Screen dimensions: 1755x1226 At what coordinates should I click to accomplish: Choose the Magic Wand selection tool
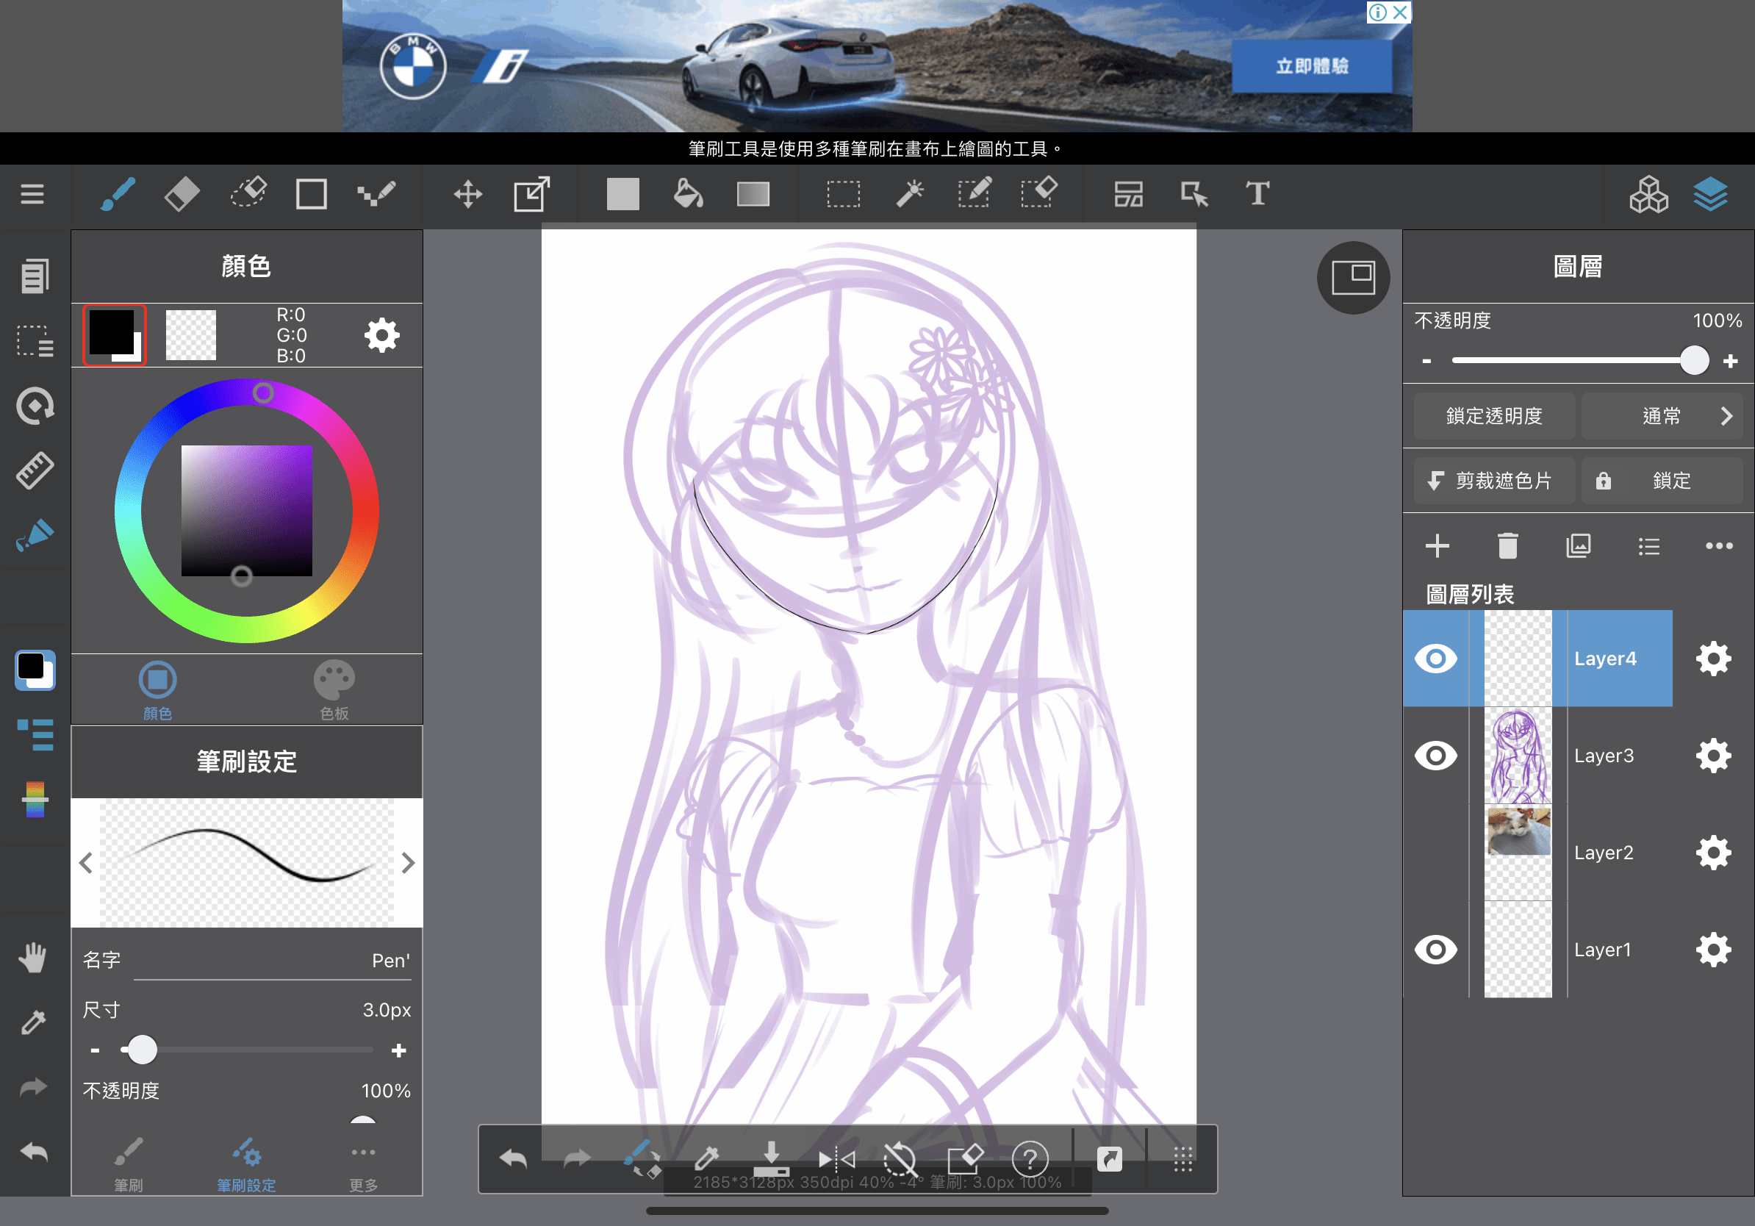tap(910, 194)
